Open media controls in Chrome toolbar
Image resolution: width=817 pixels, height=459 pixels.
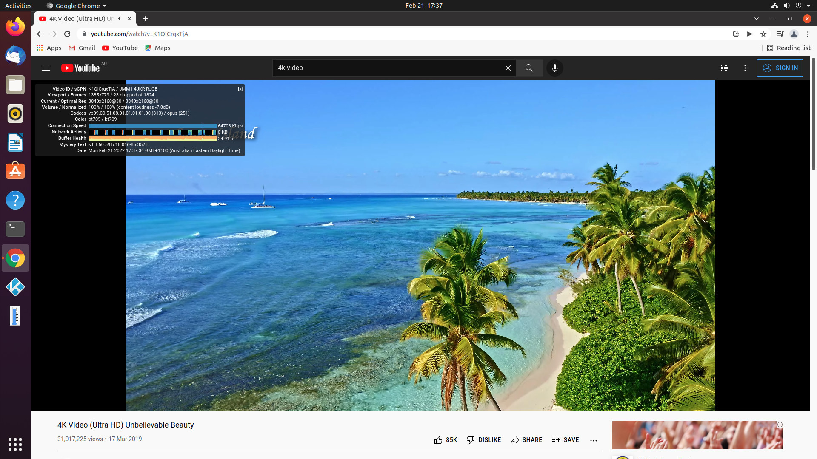coord(780,34)
